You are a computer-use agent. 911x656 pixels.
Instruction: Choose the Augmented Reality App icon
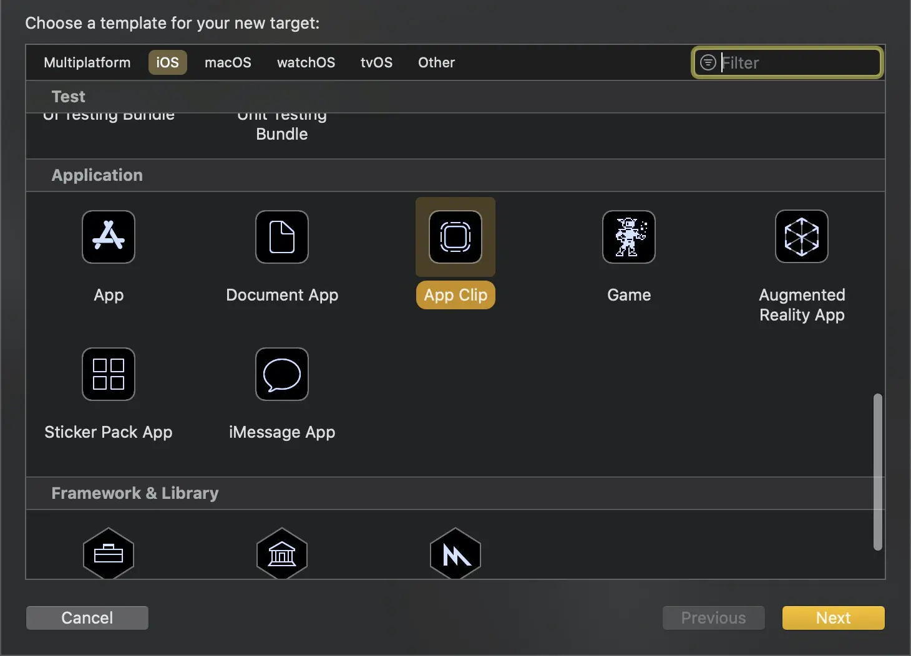(x=802, y=237)
